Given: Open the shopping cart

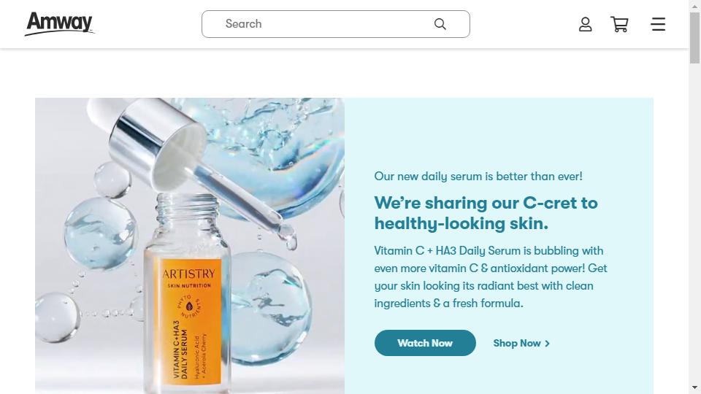Looking at the screenshot, I should point(620,24).
